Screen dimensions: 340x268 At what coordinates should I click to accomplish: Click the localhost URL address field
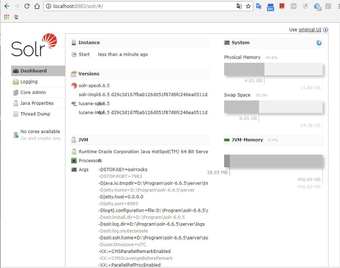140,6
